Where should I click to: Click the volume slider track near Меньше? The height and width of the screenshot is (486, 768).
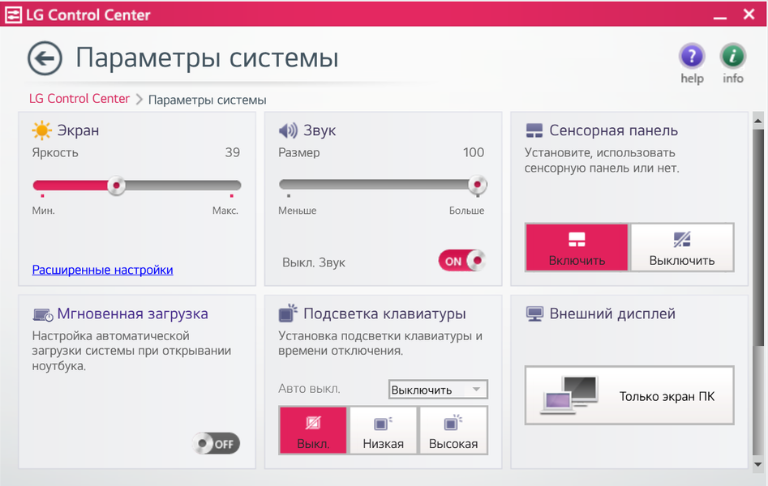pyautogui.click(x=290, y=185)
